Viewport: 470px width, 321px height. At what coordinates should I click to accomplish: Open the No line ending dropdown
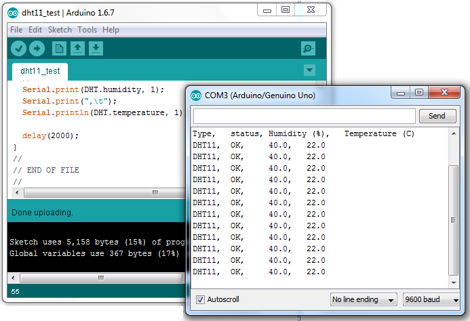tap(364, 299)
